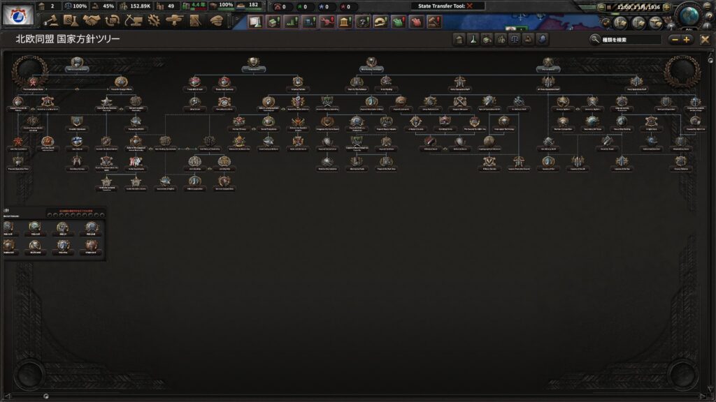Viewport: 716px width, 402px height.
Task: Open the Politics gavel menu
Action: (50, 21)
